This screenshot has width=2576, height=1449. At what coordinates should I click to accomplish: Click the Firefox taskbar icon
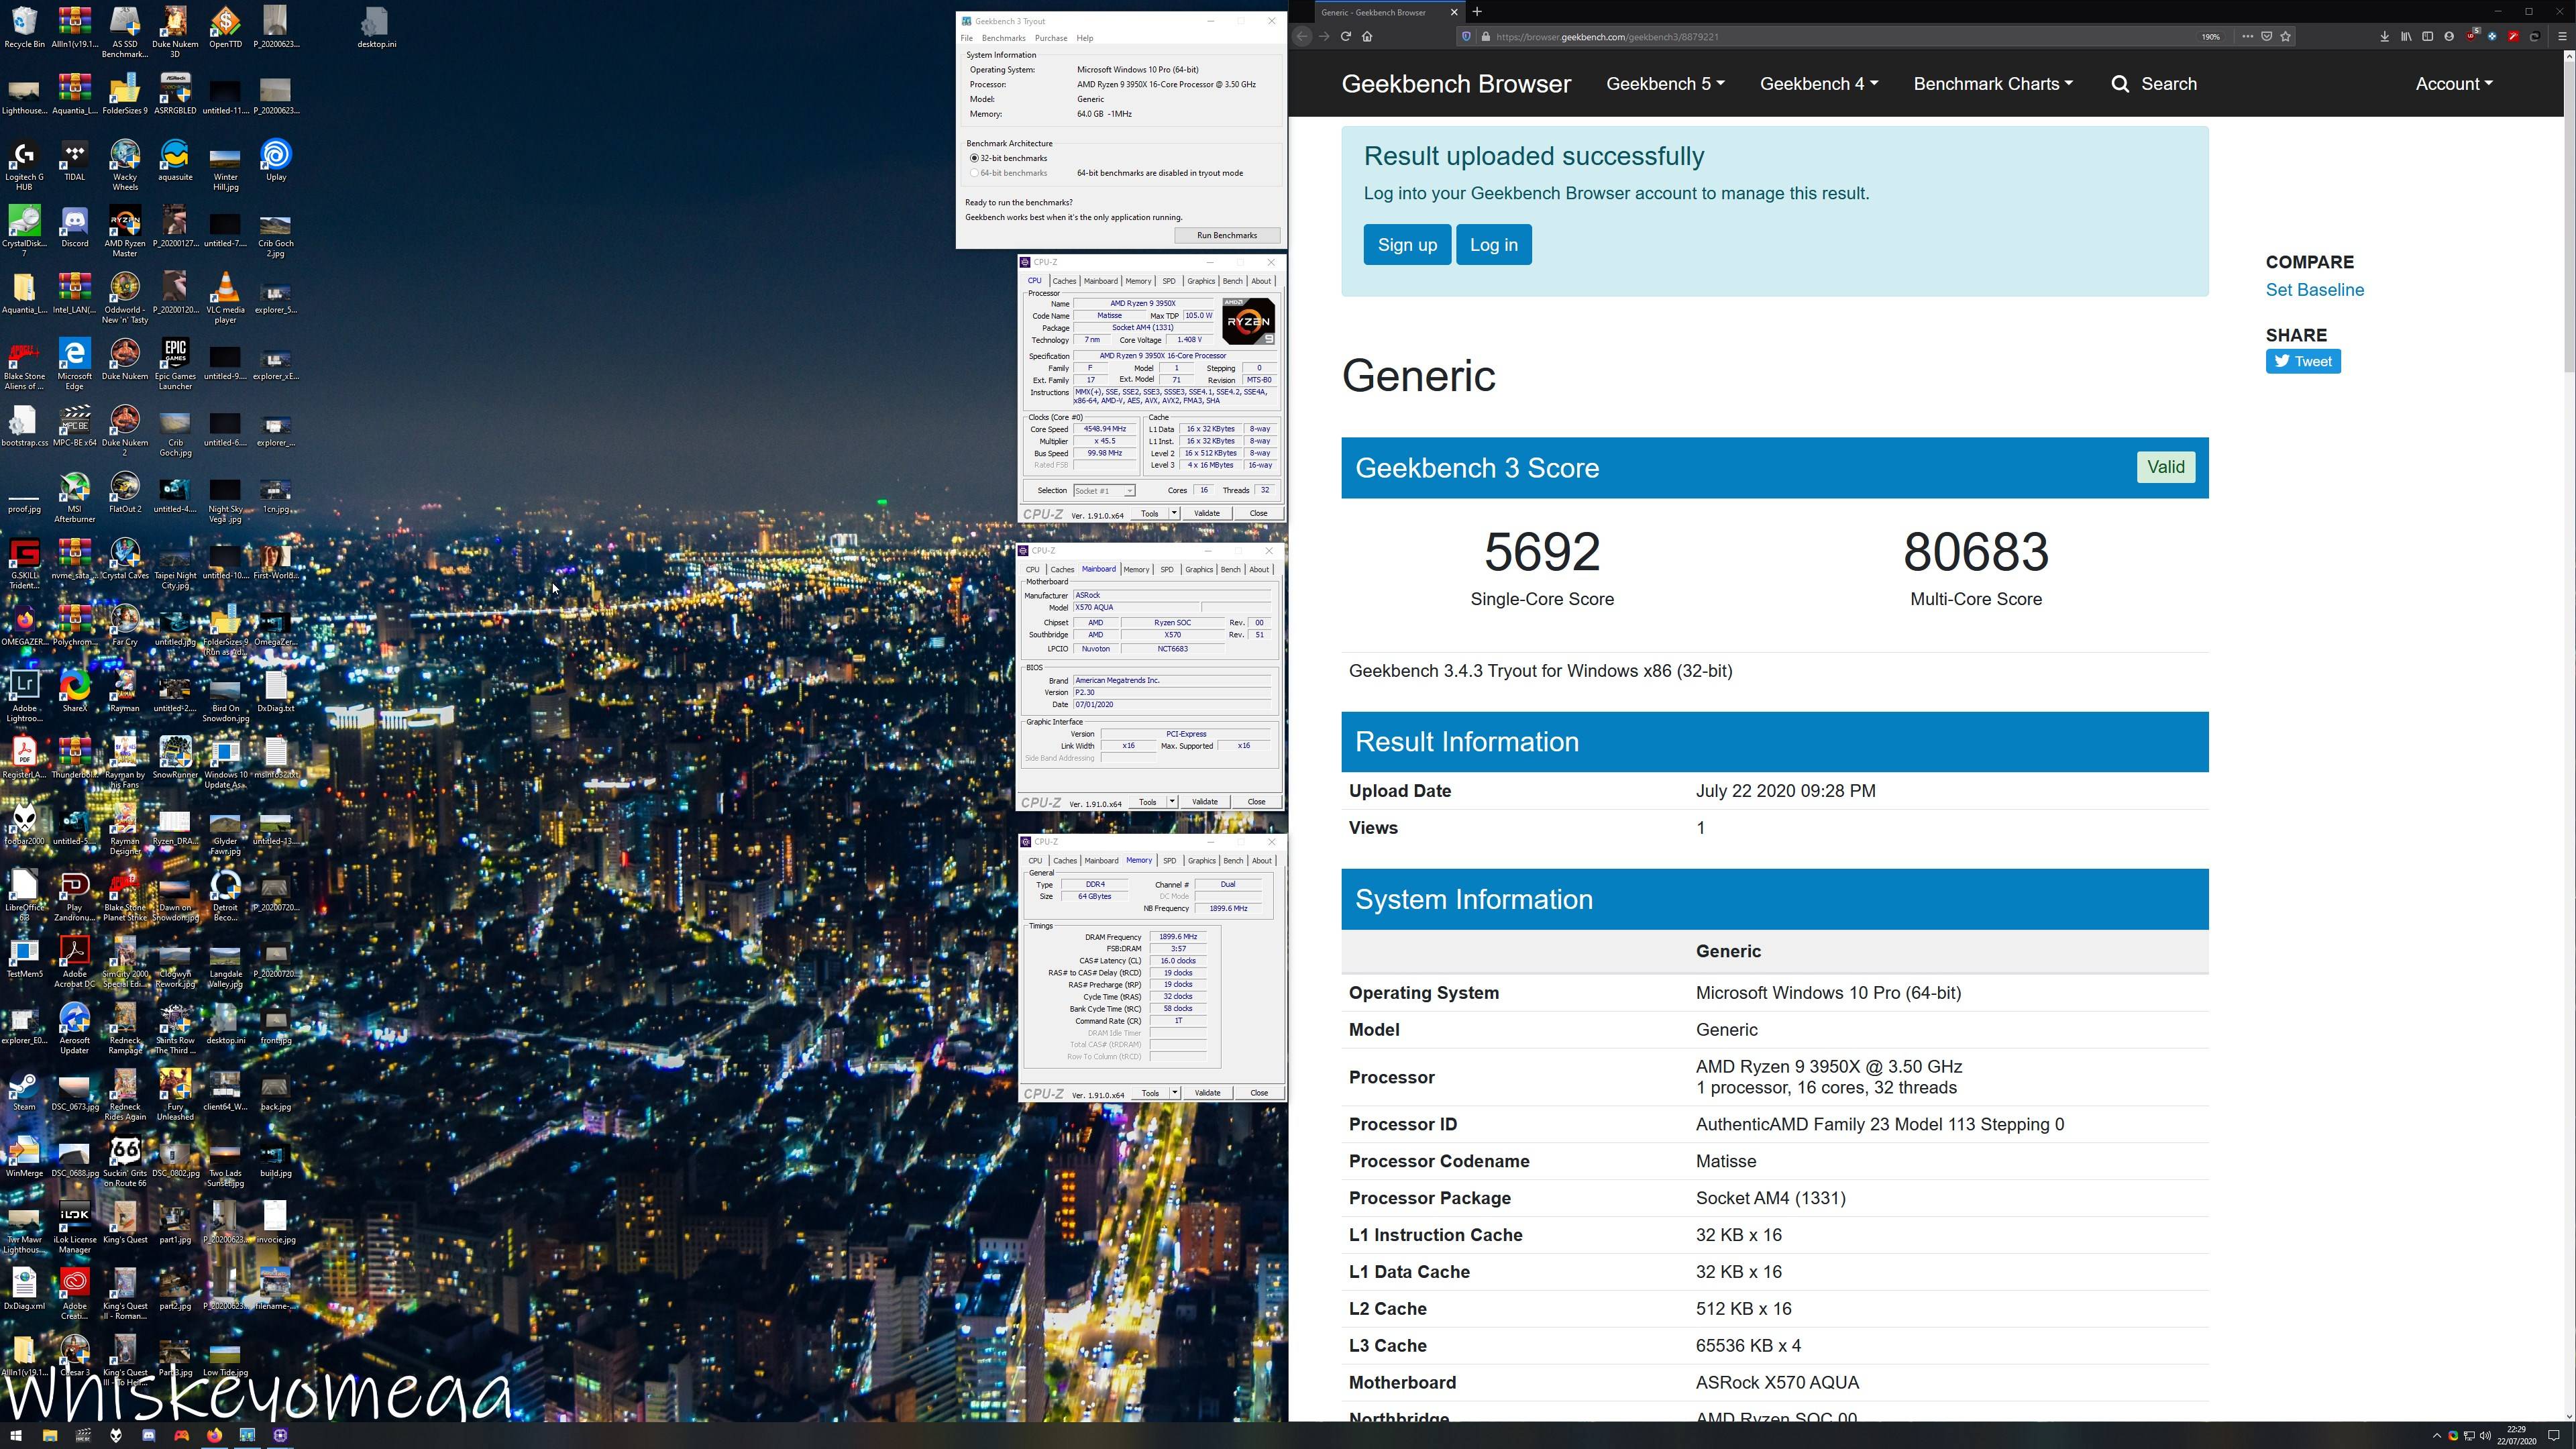coord(214,1436)
